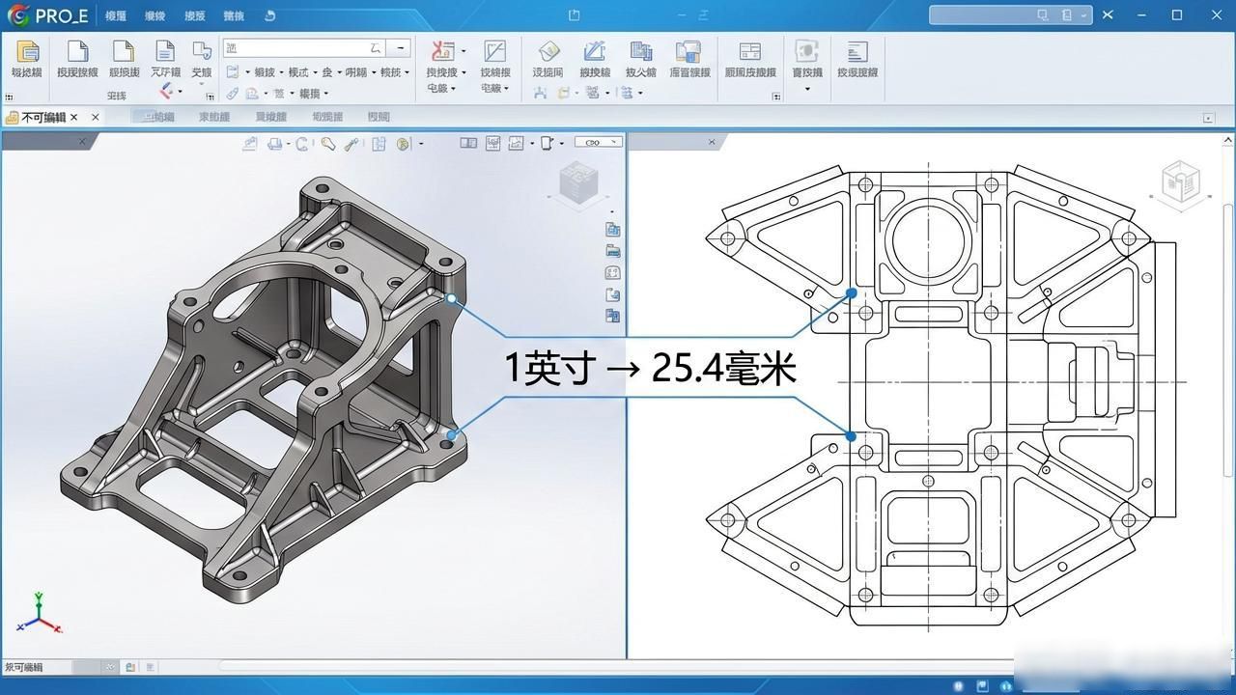The image size is (1236, 695).
Task: Toggle ribbon collapse button at ribbon right edge
Action: tap(1208, 118)
